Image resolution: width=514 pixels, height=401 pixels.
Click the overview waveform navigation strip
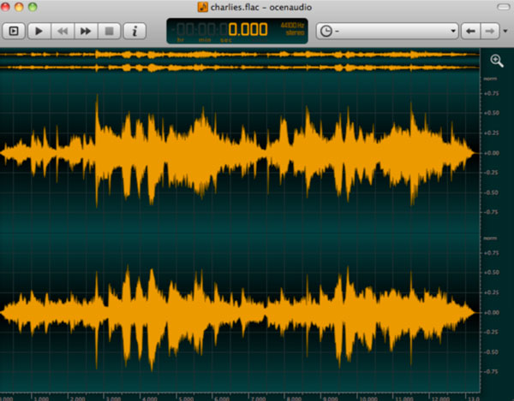tap(240, 61)
